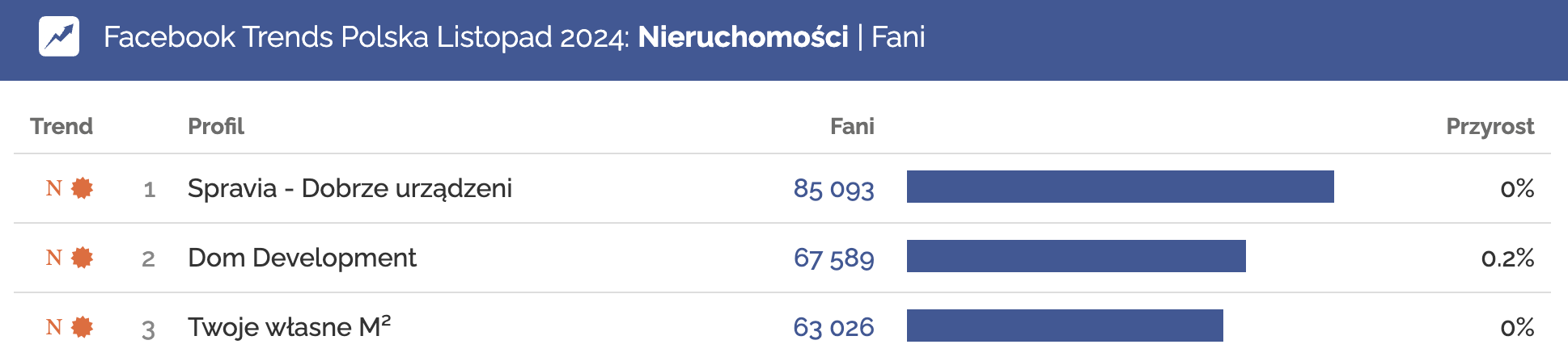Click the fan bar for Spravia

[1120, 187]
